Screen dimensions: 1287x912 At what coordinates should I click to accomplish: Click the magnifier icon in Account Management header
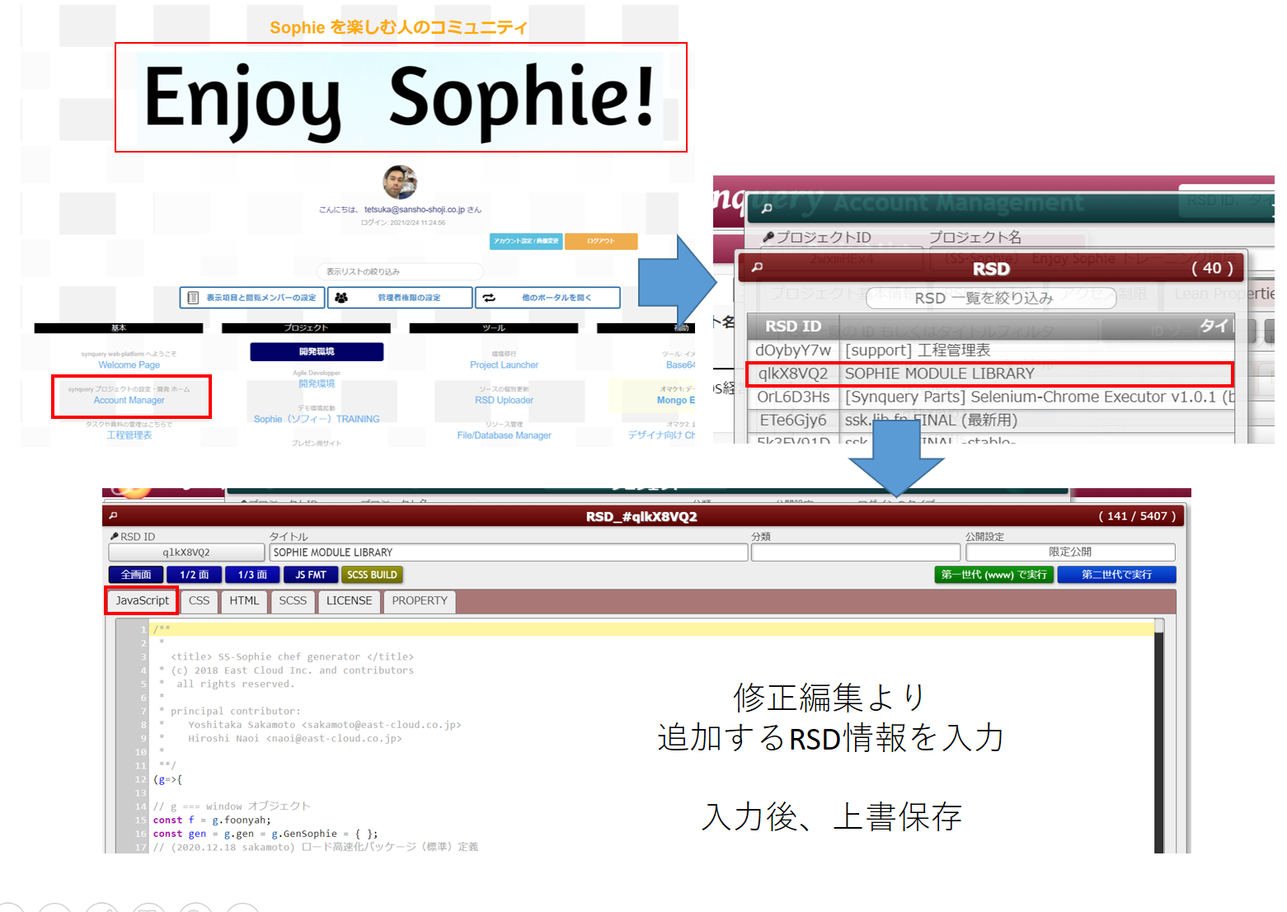pyautogui.click(x=767, y=208)
